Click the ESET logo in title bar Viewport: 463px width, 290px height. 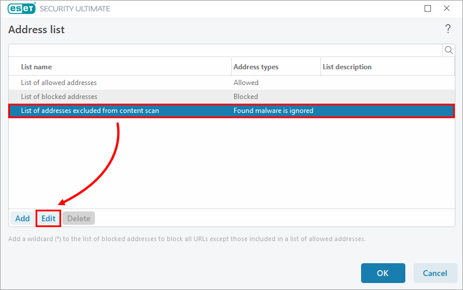click(21, 9)
